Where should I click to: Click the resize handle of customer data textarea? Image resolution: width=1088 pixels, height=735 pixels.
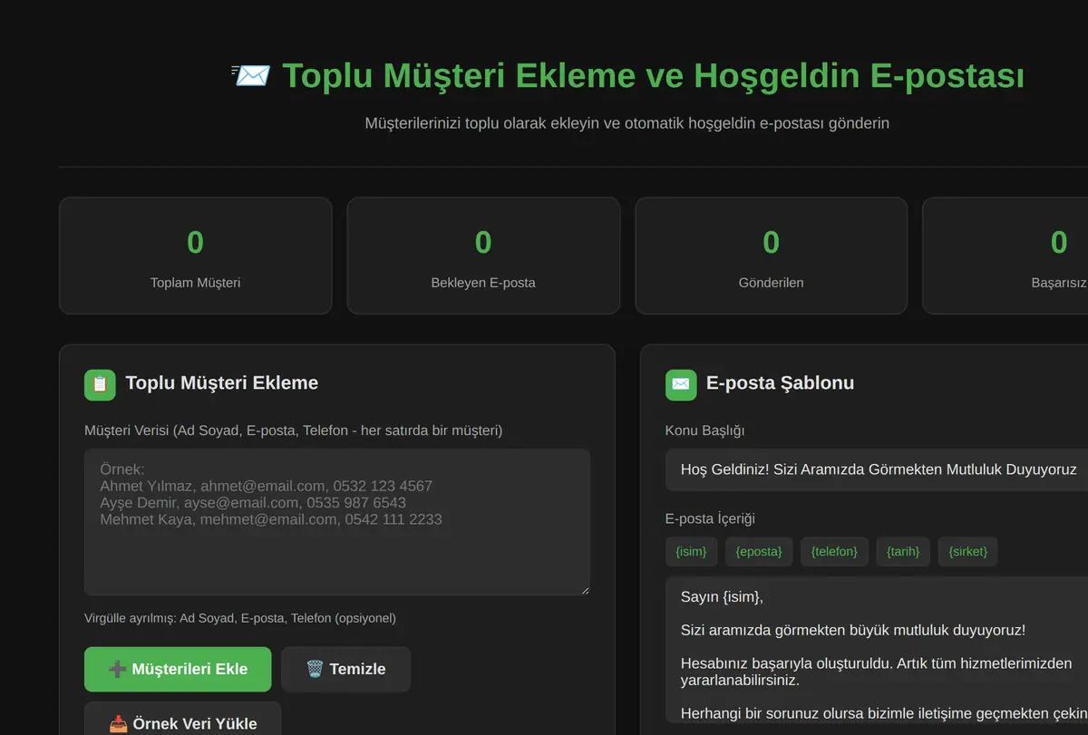tap(585, 590)
